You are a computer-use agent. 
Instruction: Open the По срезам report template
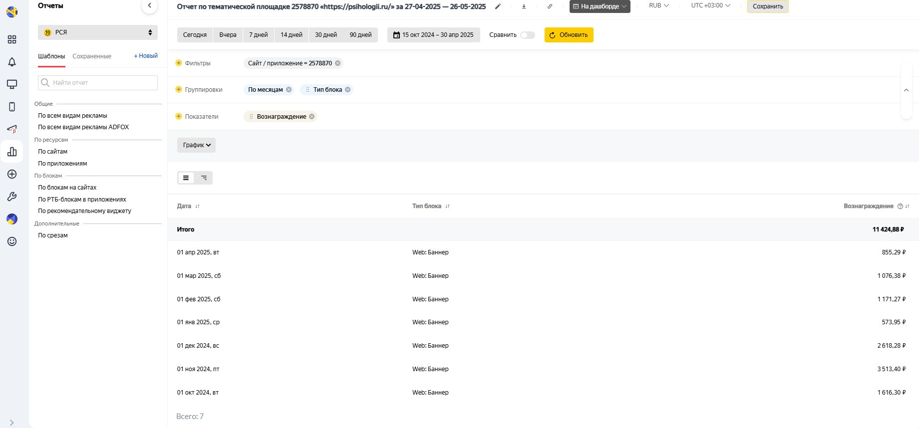click(53, 235)
